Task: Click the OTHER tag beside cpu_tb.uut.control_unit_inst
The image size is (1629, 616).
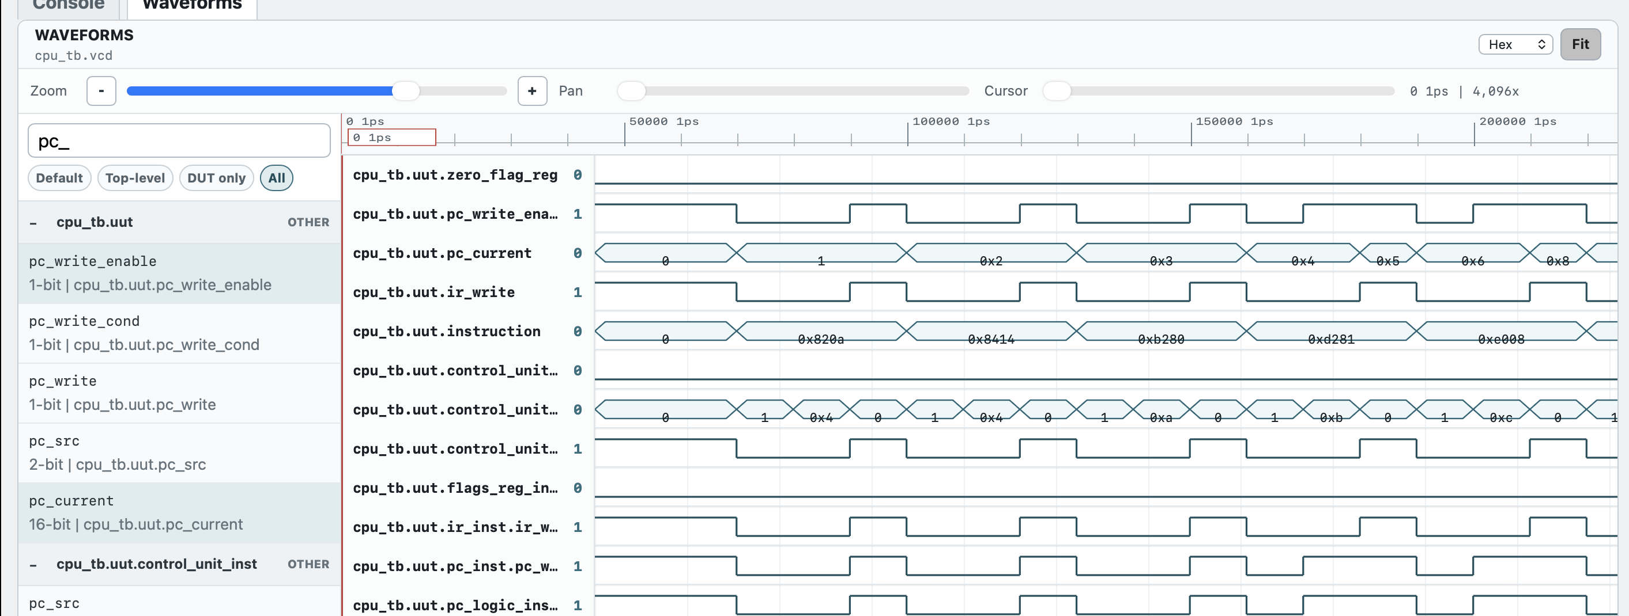Action: coord(308,564)
